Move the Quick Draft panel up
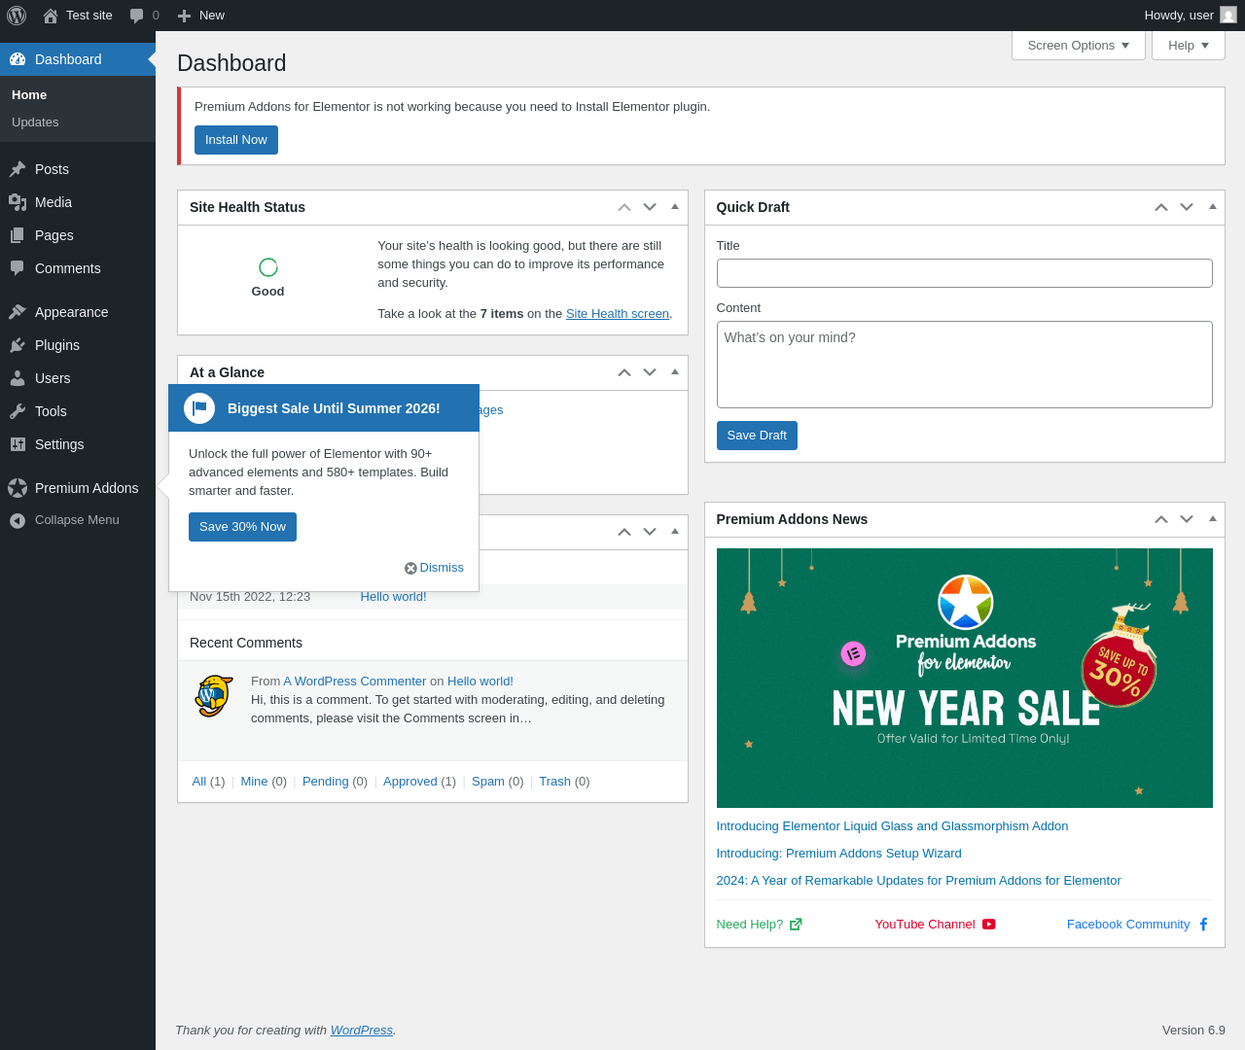1245x1050 pixels. pyautogui.click(x=1161, y=207)
